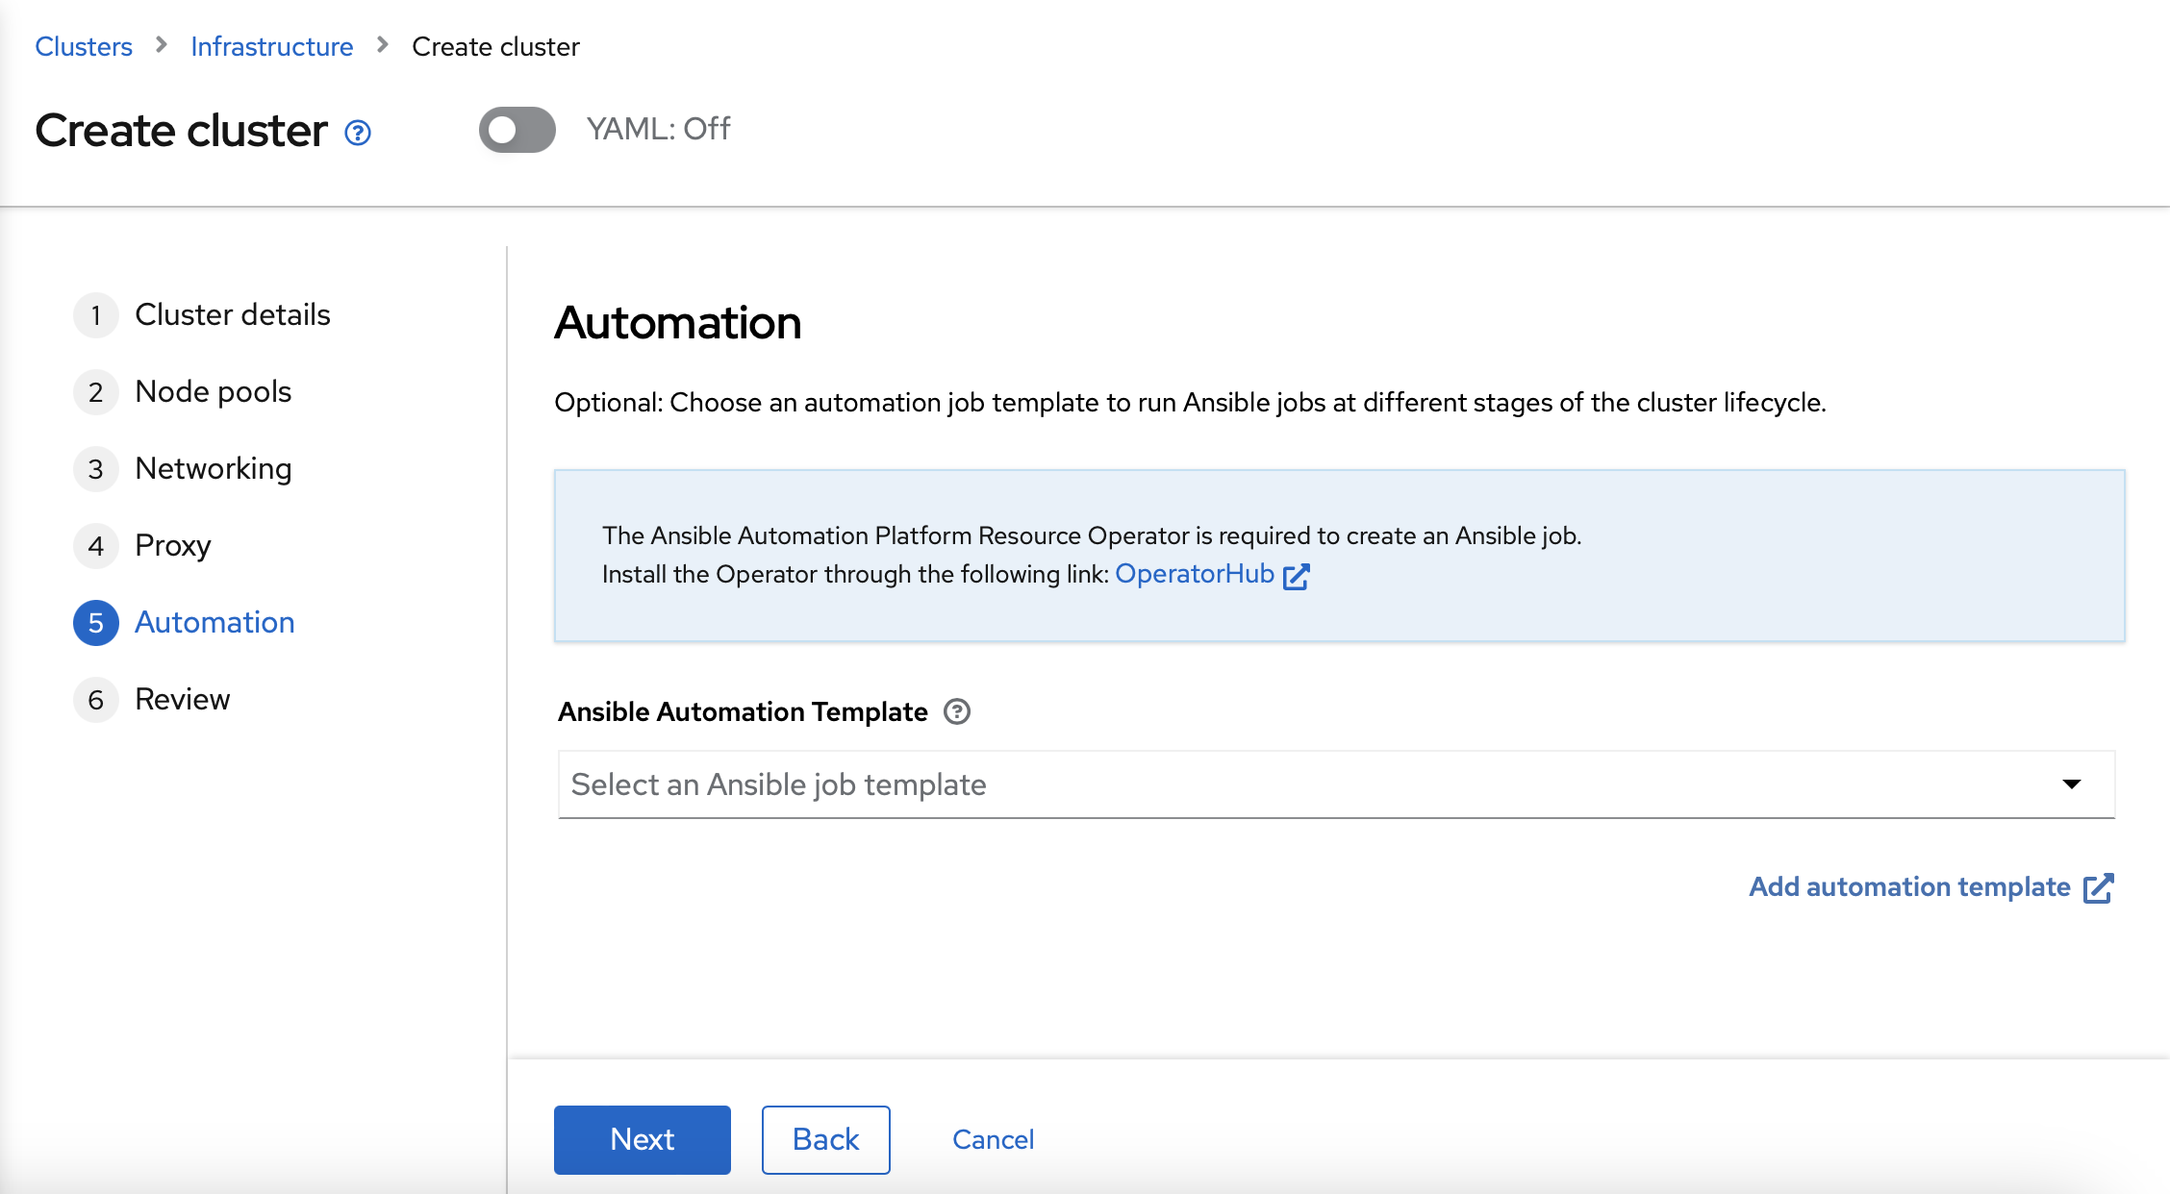Image resolution: width=2170 pixels, height=1194 pixels.
Task: Click the step 5 Automation circle icon
Action: (x=94, y=620)
